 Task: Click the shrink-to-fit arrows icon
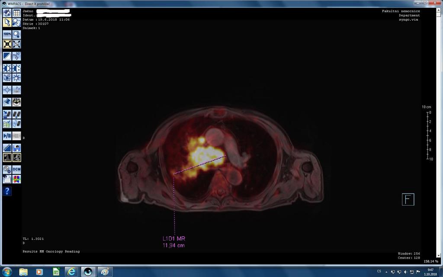point(17,44)
